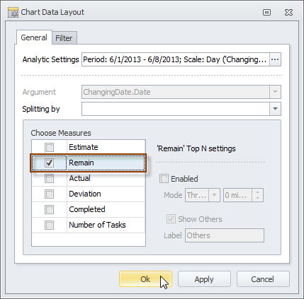Click the restore window icon

click(x=266, y=12)
